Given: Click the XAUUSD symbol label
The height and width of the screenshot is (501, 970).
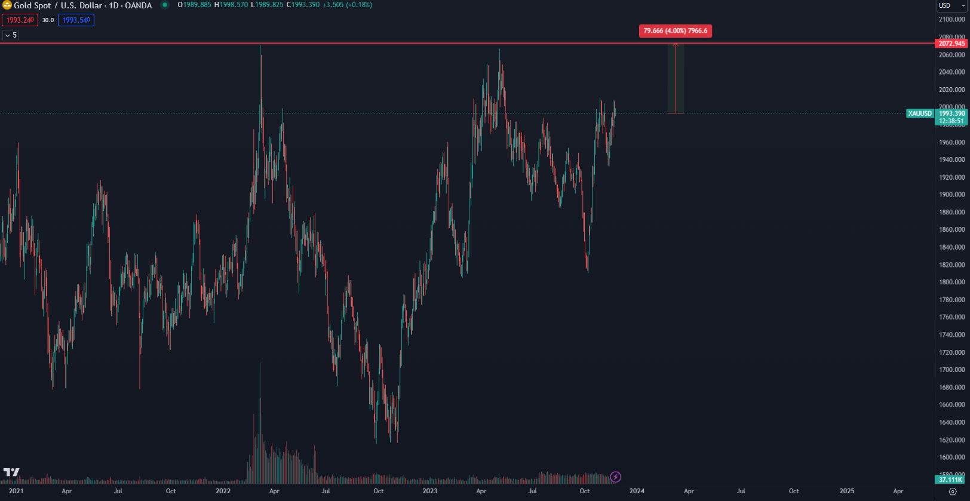Looking at the screenshot, I should pos(920,113).
